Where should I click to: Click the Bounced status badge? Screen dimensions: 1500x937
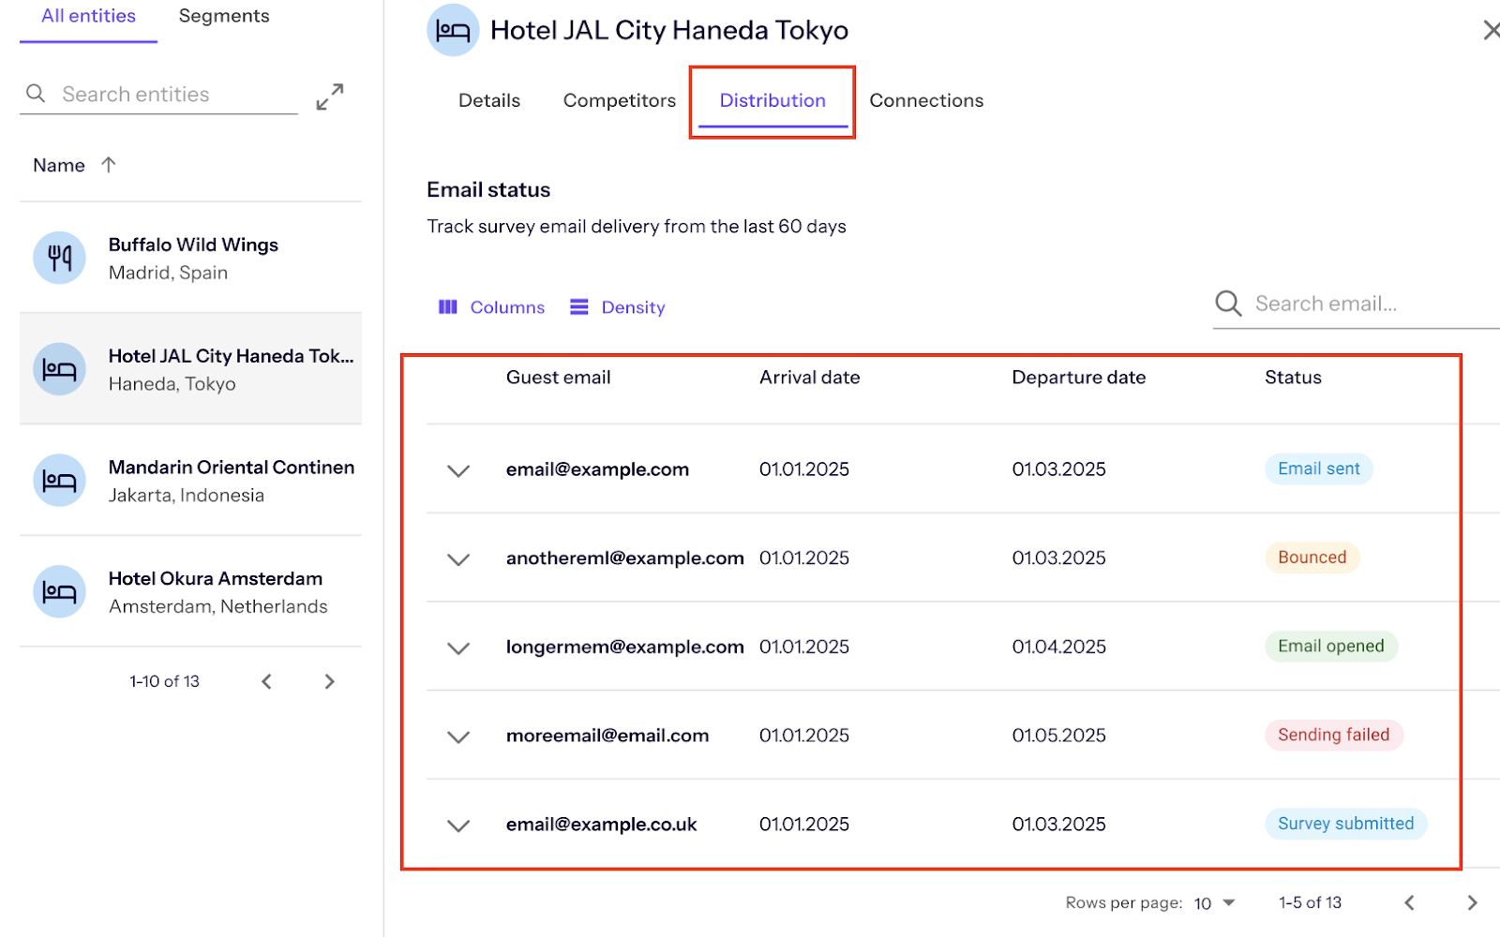1312,558
